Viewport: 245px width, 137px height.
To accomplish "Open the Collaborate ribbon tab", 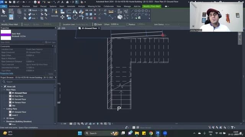I will (x=109, y=6).
